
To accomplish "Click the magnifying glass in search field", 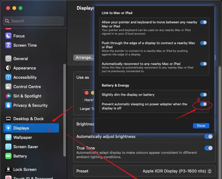I will (7, 21).
